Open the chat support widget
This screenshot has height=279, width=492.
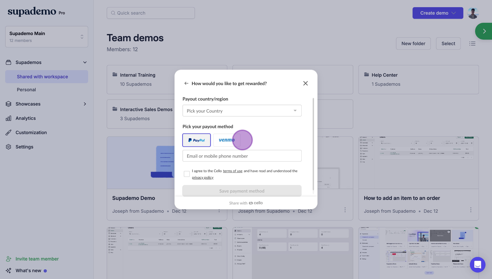(478, 265)
